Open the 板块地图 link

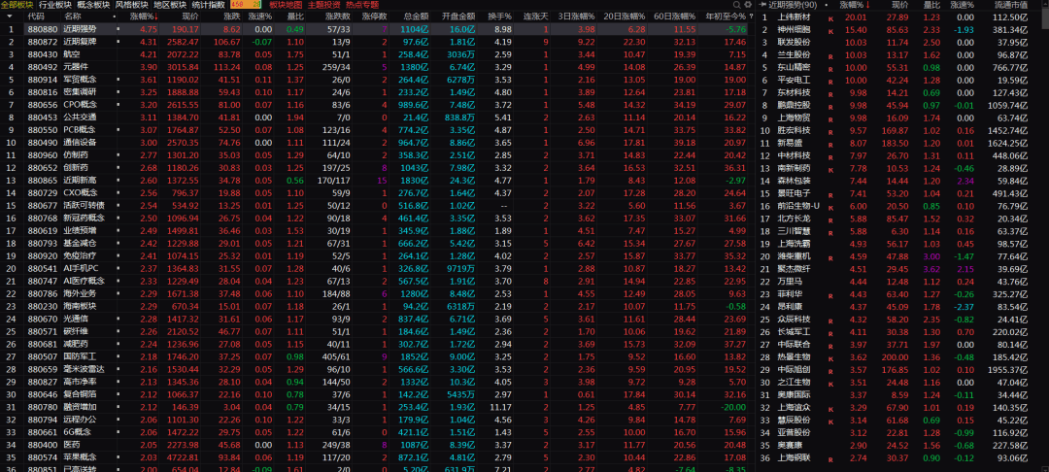tap(286, 5)
